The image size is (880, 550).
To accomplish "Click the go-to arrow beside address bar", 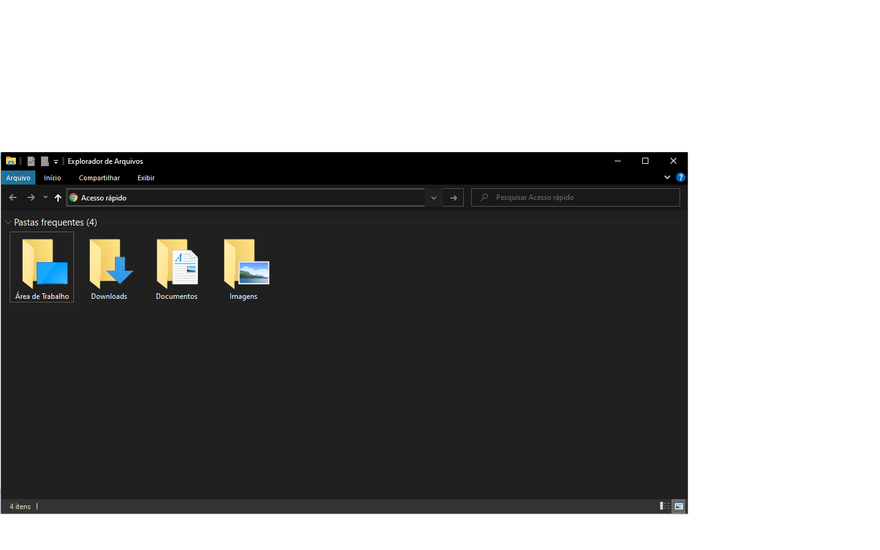I will (453, 197).
